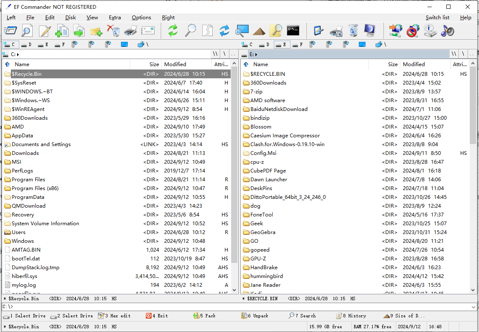Image resolution: width=479 pixels, height=332 pixels.
Task: Click the drive information icon
Action: click(x=430, y=31)
